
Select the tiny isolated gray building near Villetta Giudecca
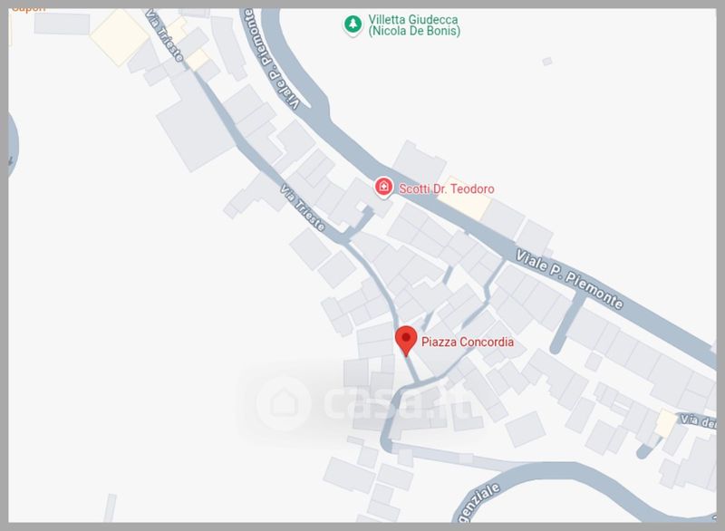547,61
